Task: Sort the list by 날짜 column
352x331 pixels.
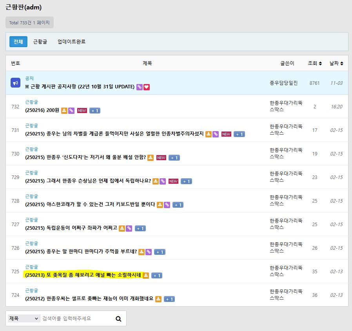Action: click(x=336, y=63)
